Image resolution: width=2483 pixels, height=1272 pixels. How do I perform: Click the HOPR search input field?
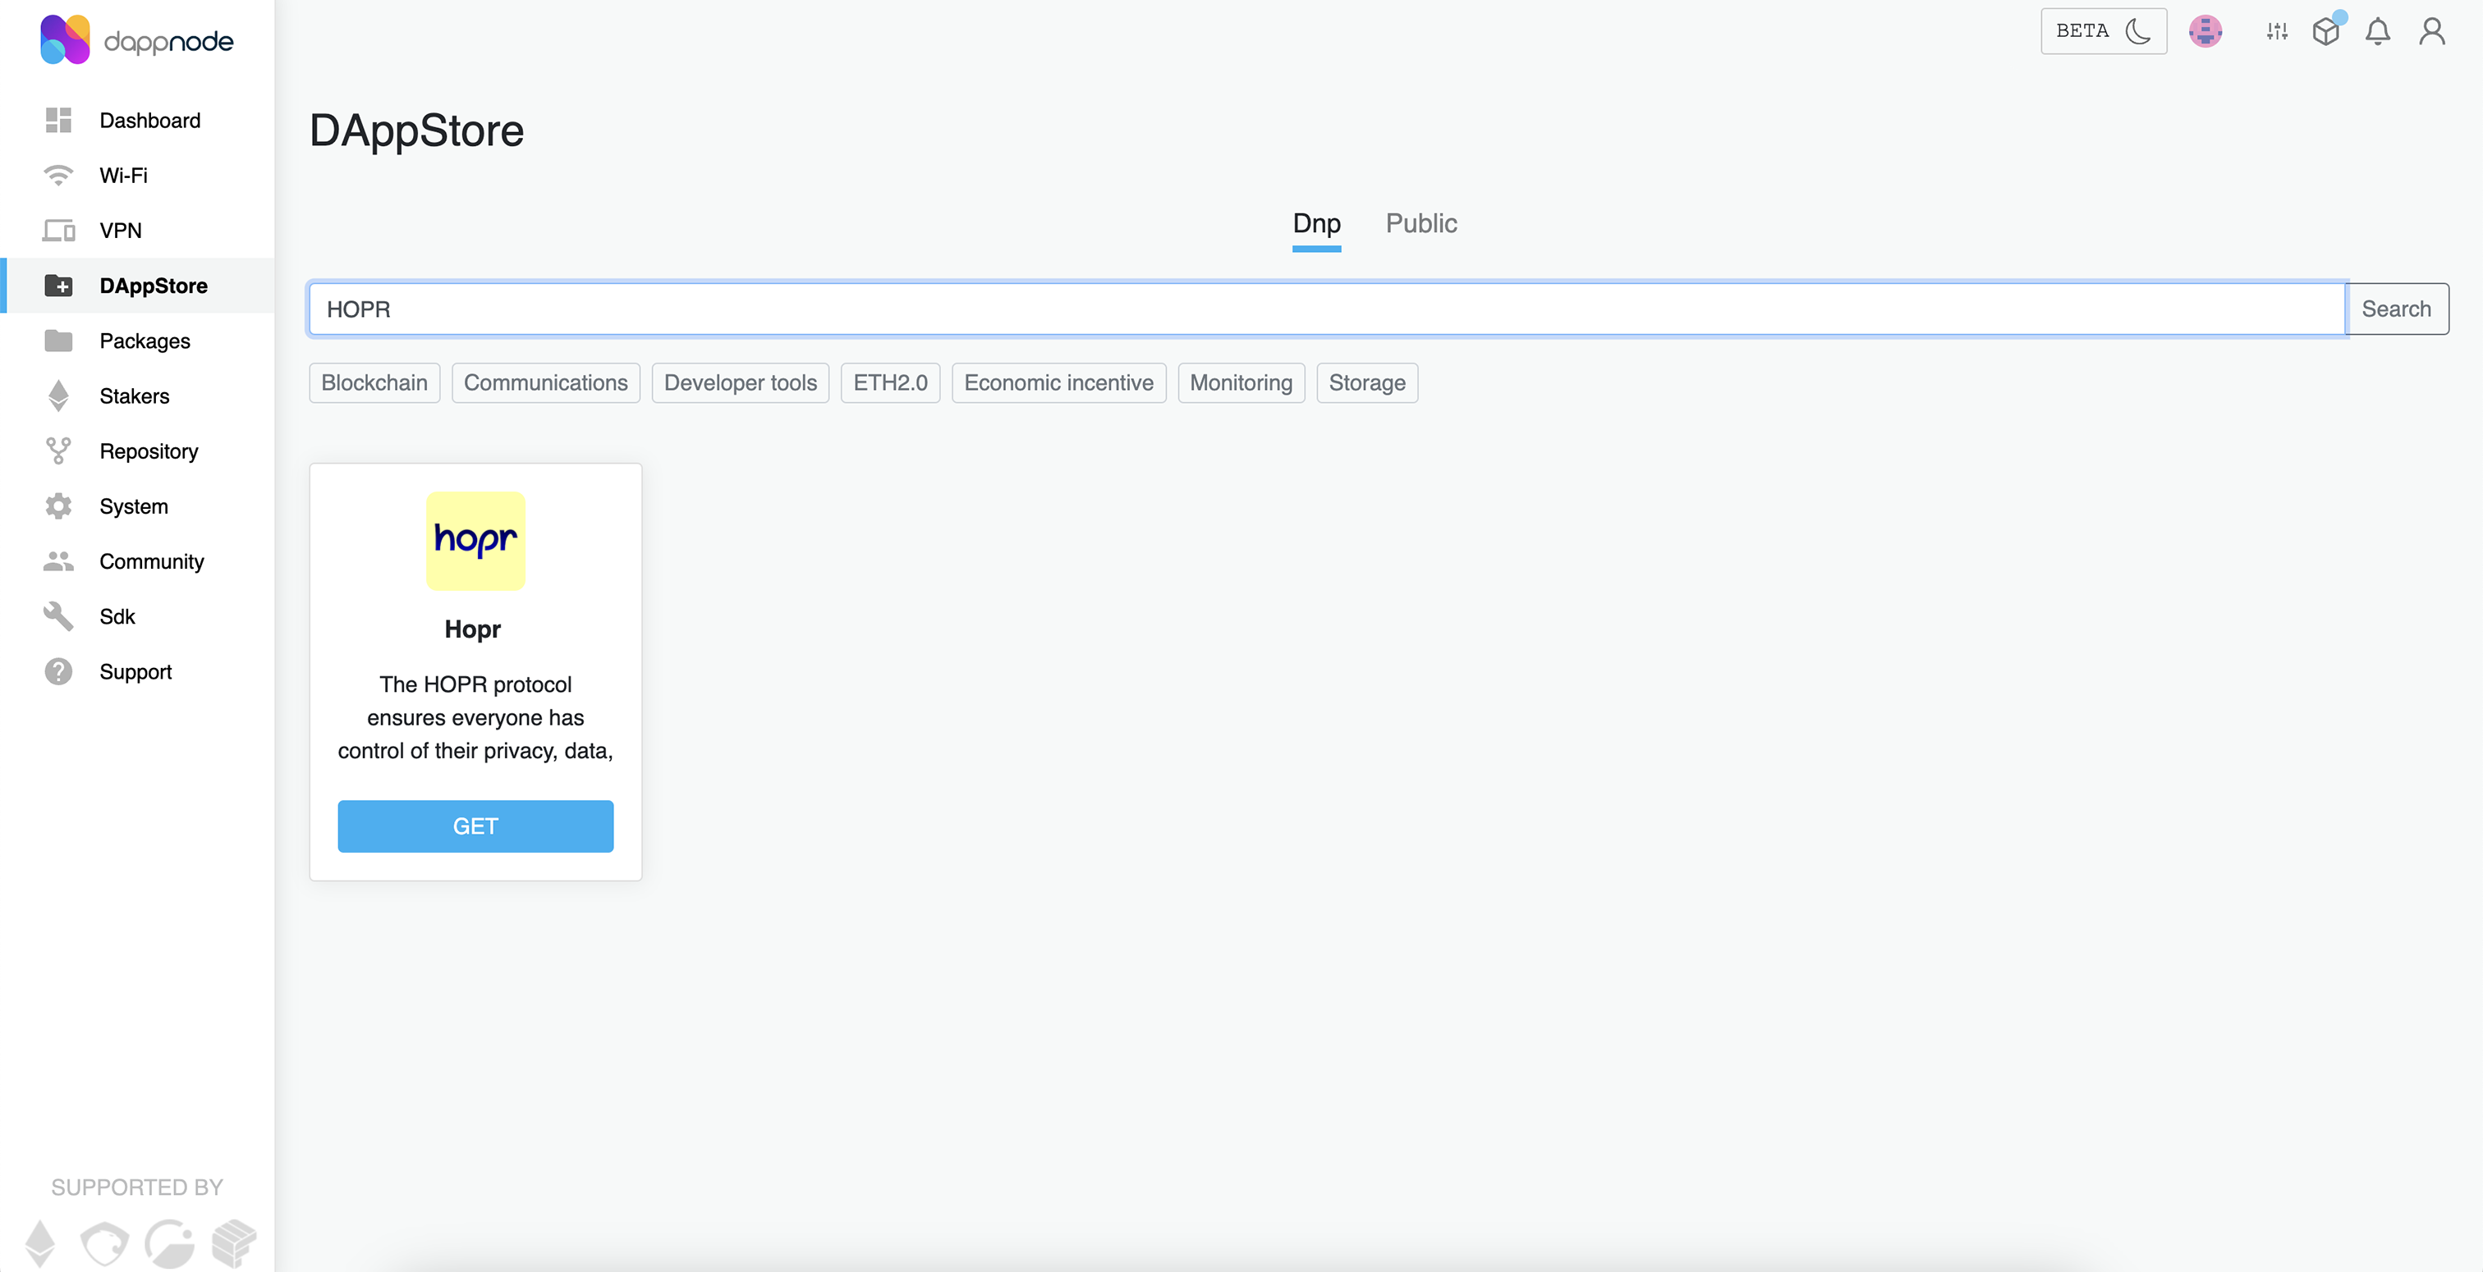pos(1326,309)
